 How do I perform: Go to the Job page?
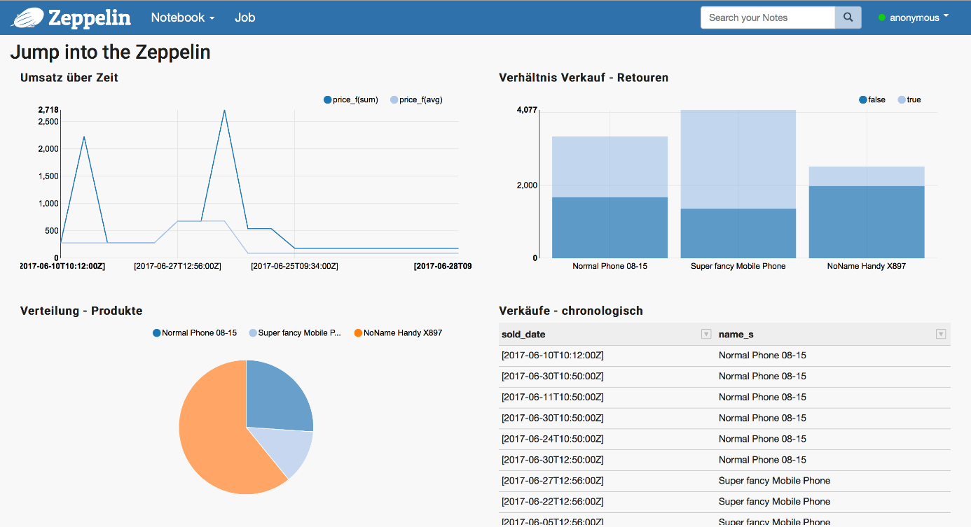coord(245,17)
